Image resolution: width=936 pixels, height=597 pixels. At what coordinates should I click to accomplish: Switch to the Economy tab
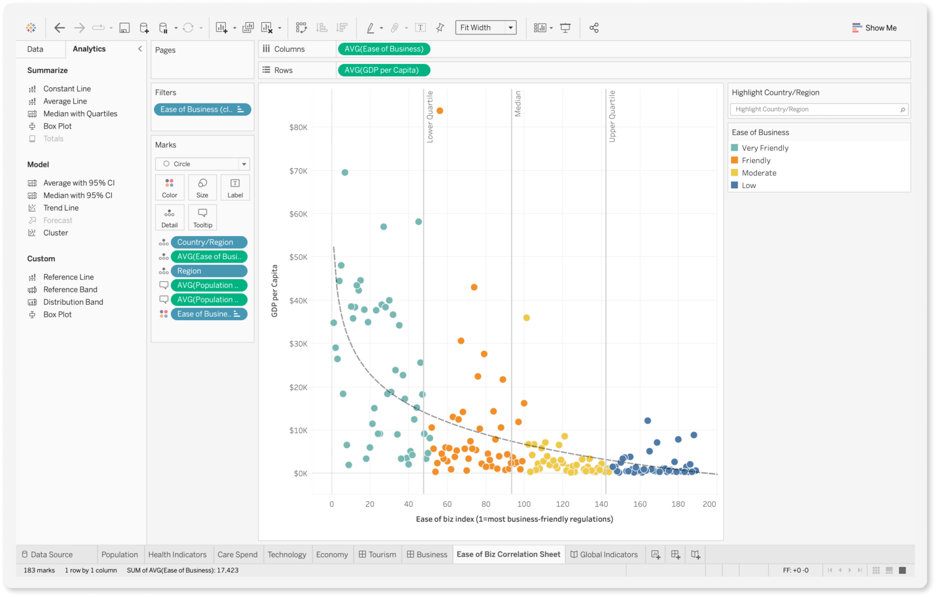[x=332, y=554]
